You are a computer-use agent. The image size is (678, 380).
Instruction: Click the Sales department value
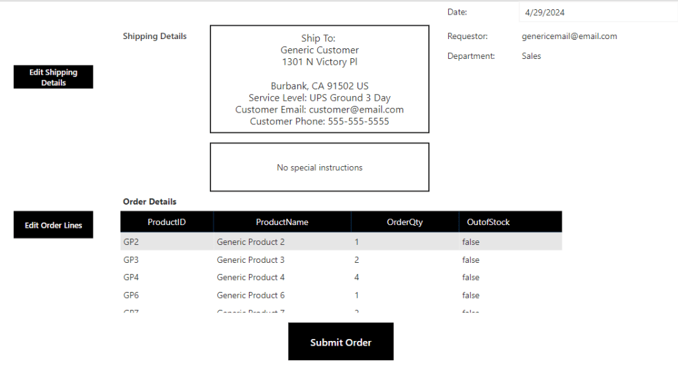(x=531, y=56)
